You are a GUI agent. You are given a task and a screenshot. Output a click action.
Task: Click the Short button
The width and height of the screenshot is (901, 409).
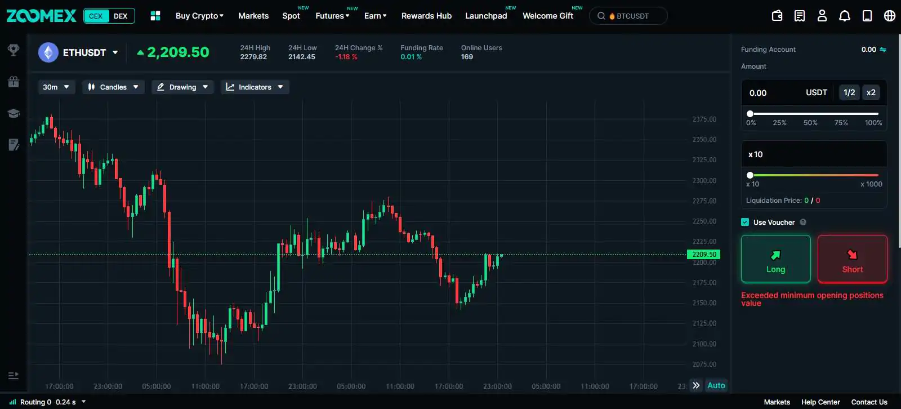click(853, 259)
